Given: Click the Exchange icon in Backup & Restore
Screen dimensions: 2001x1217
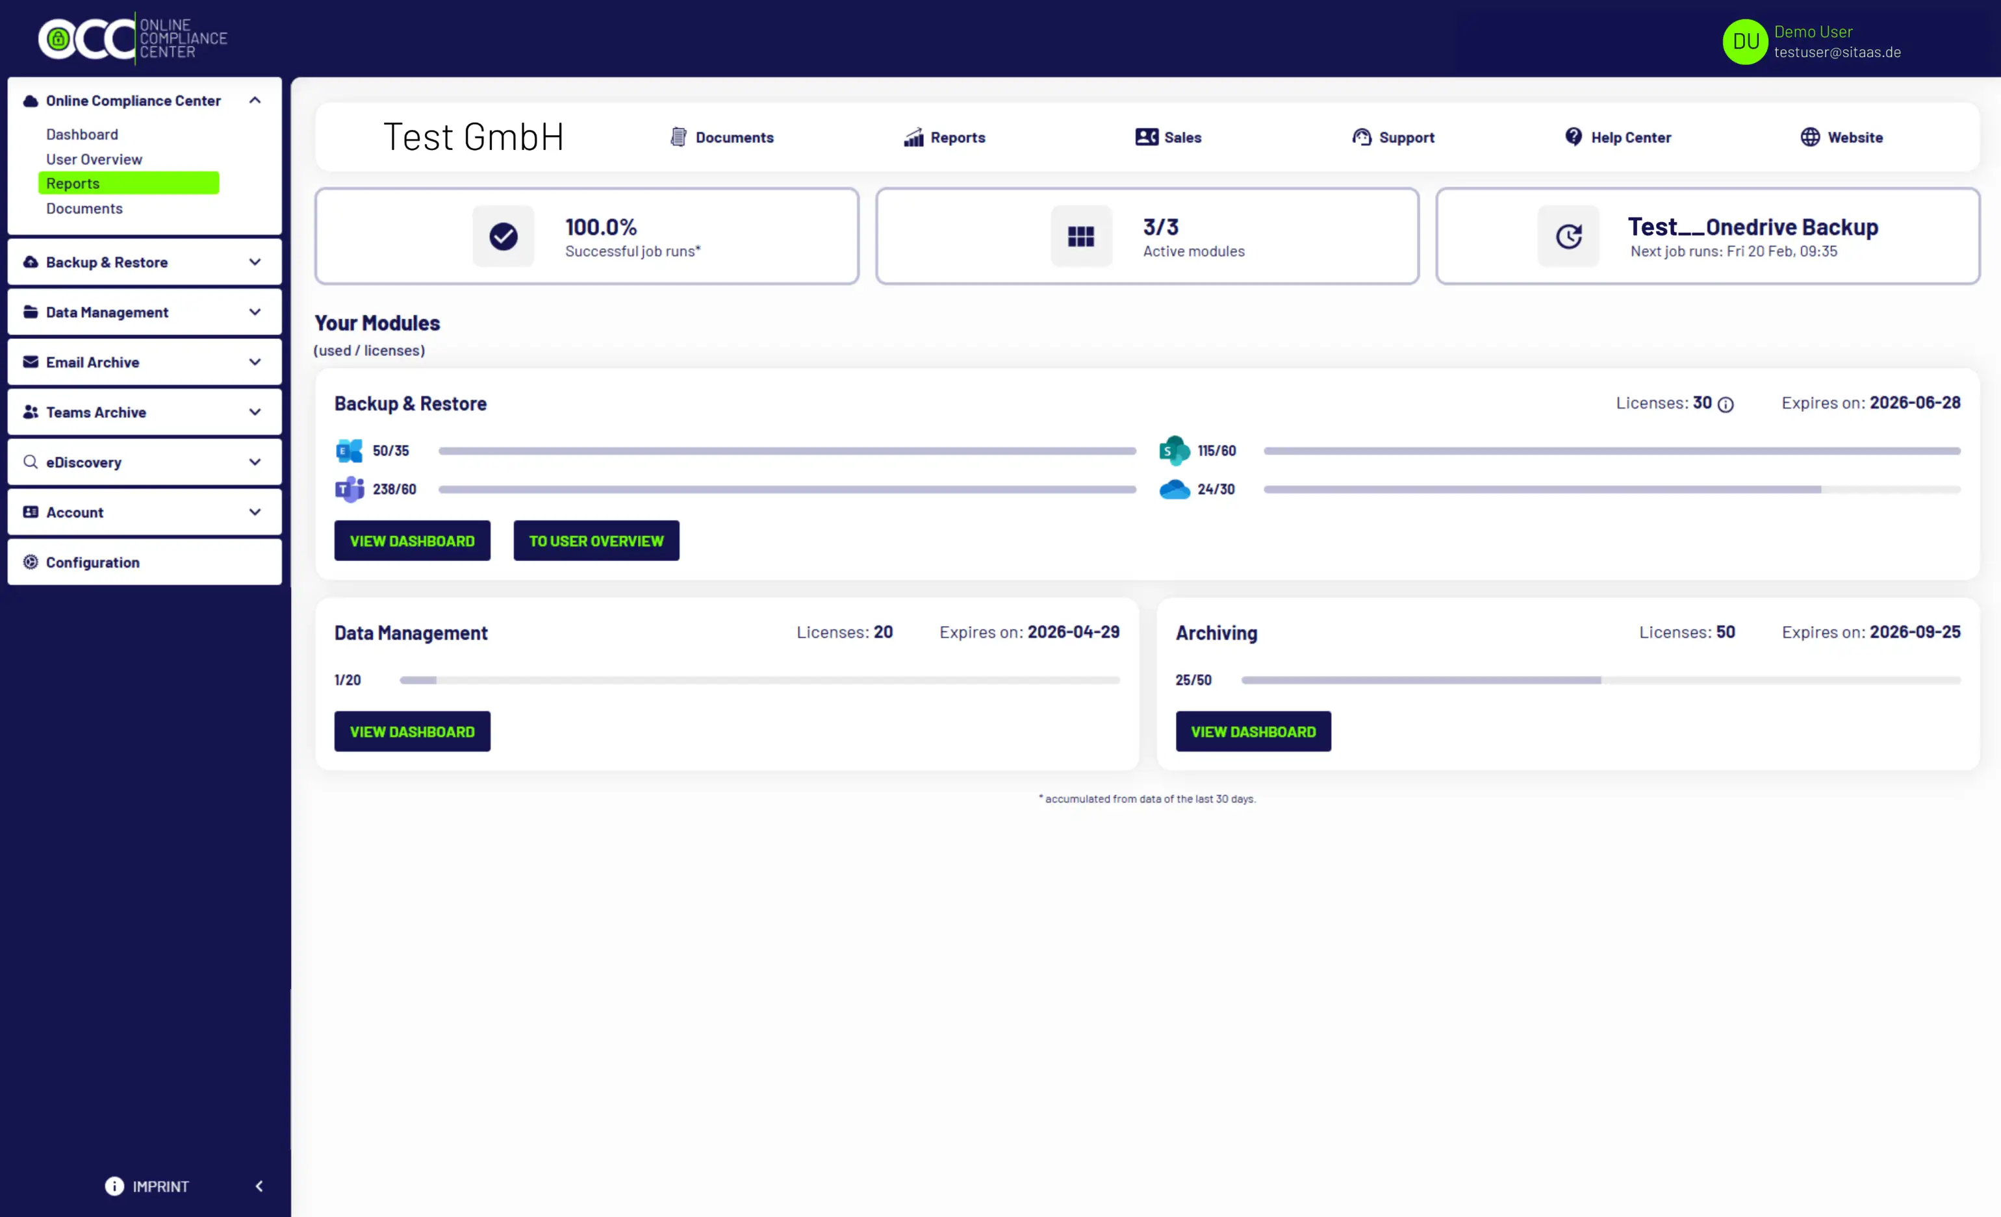Looking at the screenshot, I should click(350, 451).
